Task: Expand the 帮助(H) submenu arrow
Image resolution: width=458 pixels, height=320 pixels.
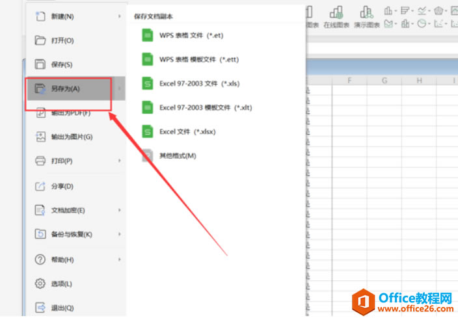Action: 120,260
